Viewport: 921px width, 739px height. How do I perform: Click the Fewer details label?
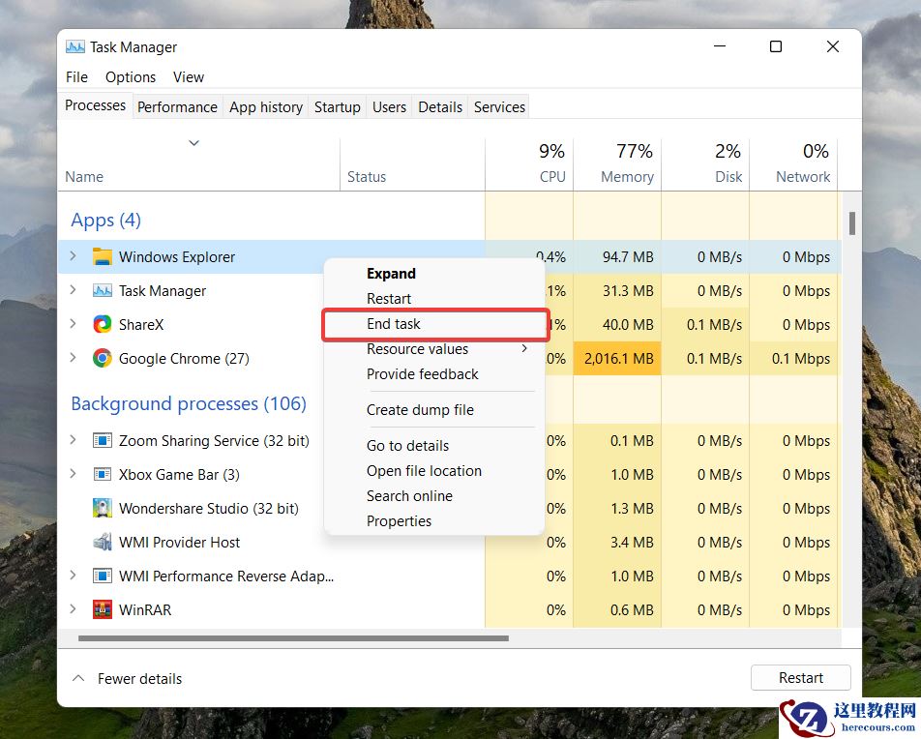[x=139, y=679]
